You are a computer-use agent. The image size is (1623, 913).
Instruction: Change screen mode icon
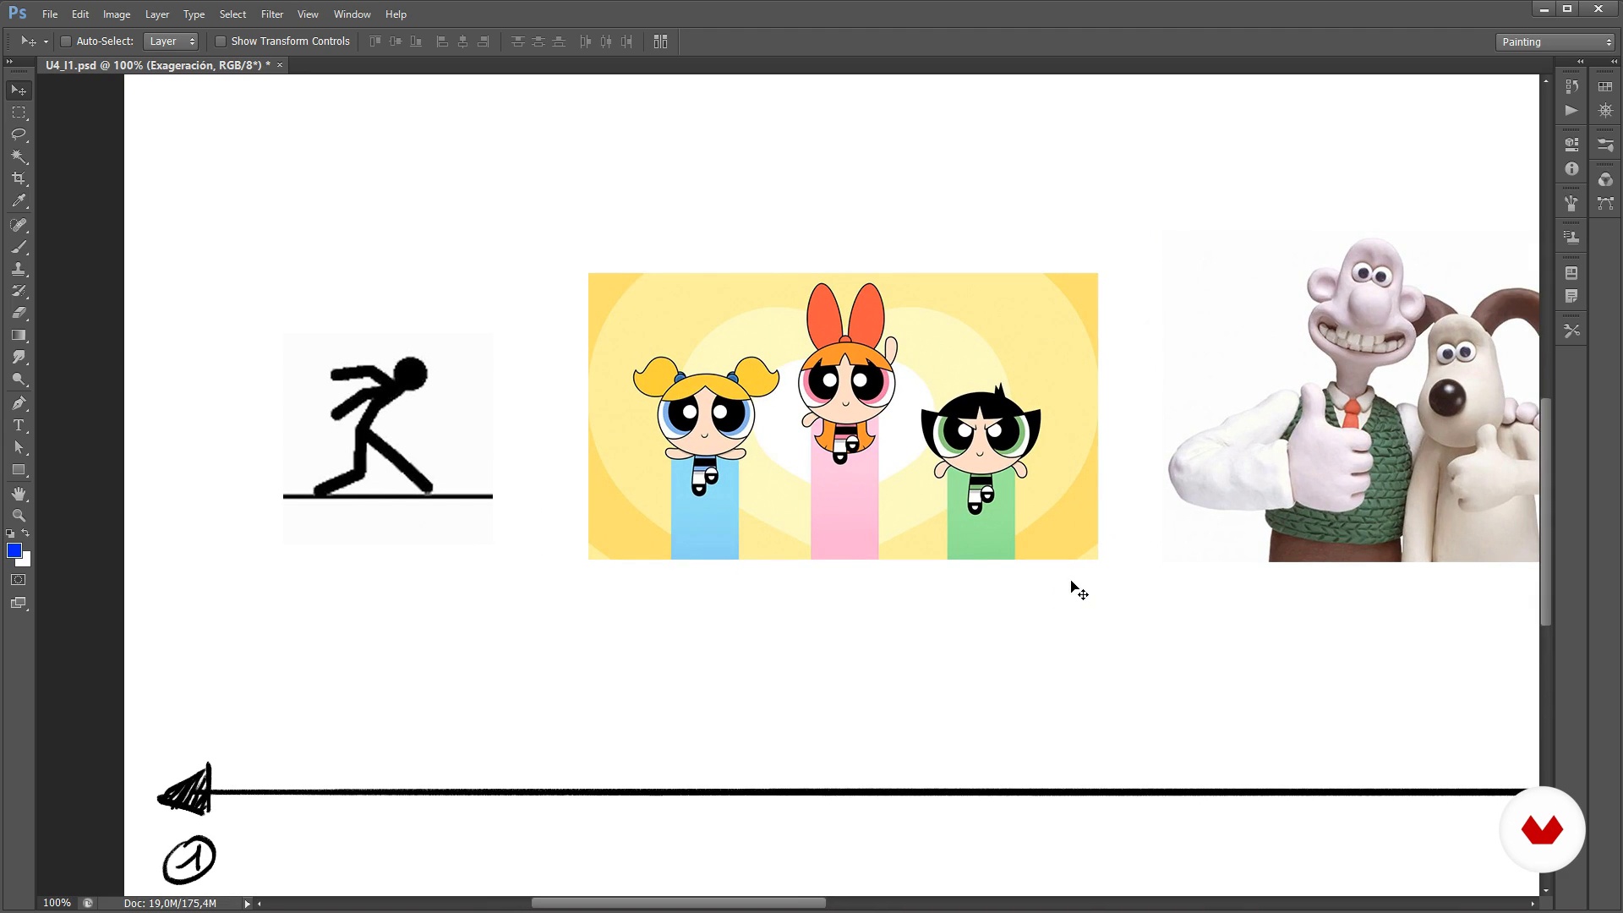click(x=19, y=604)
